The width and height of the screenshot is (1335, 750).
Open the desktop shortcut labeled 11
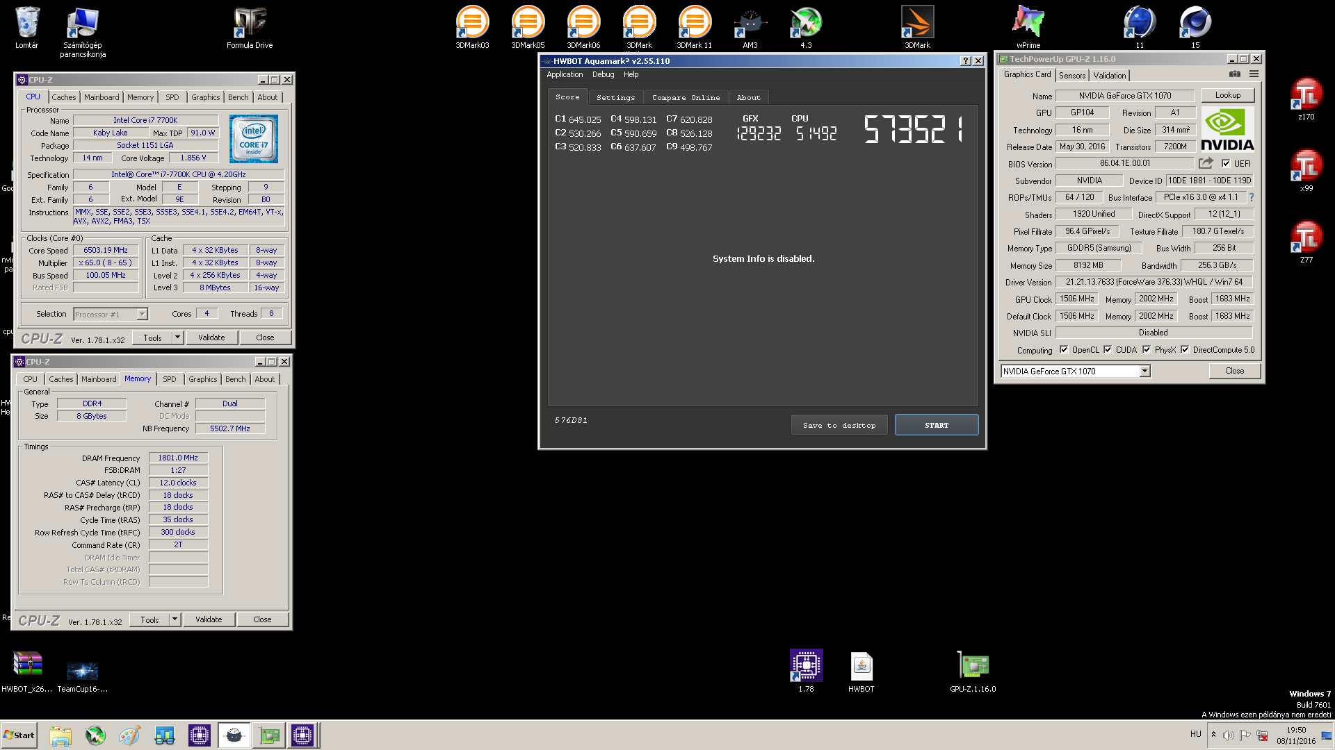(x=1140, y=28)
